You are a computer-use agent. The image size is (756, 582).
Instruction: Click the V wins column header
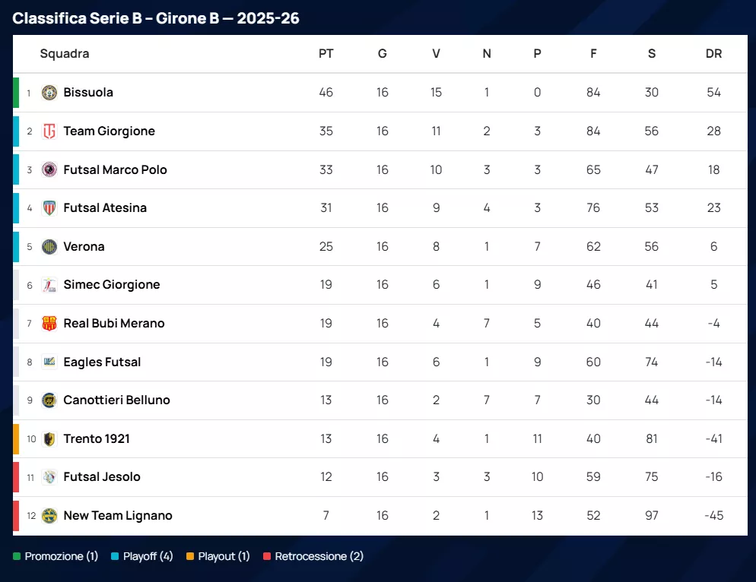436,54
